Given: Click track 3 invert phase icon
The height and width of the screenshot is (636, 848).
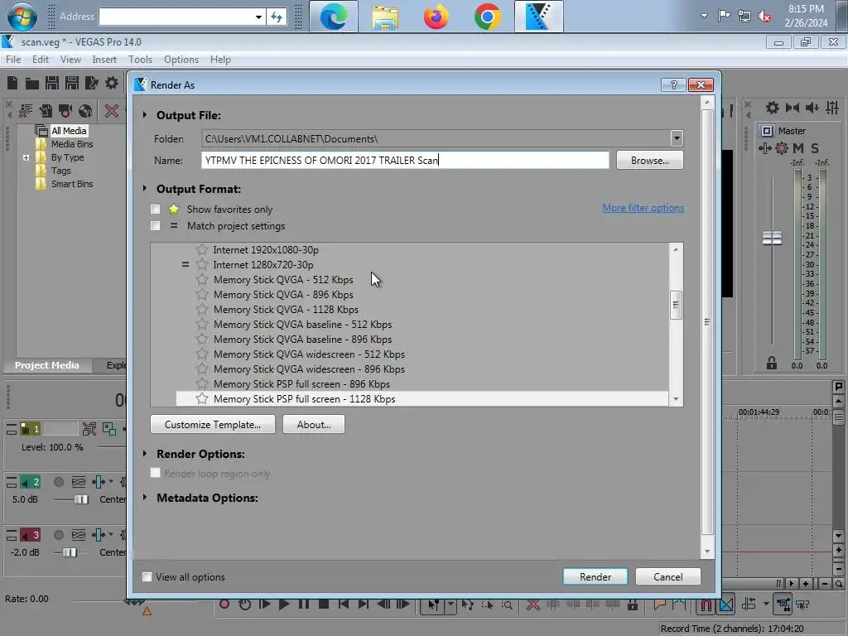Looking at the screenshot, I should coord(79,535).
